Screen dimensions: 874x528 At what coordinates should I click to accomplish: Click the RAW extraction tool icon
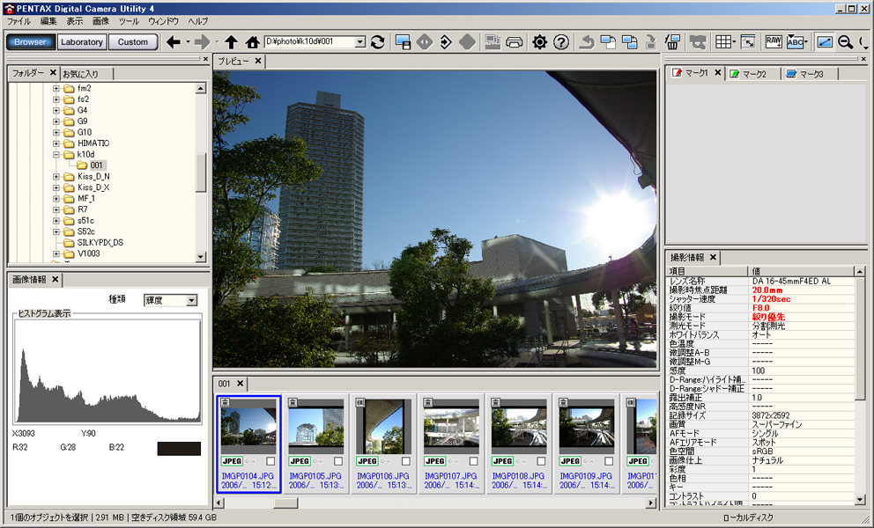tap(774, 41)
